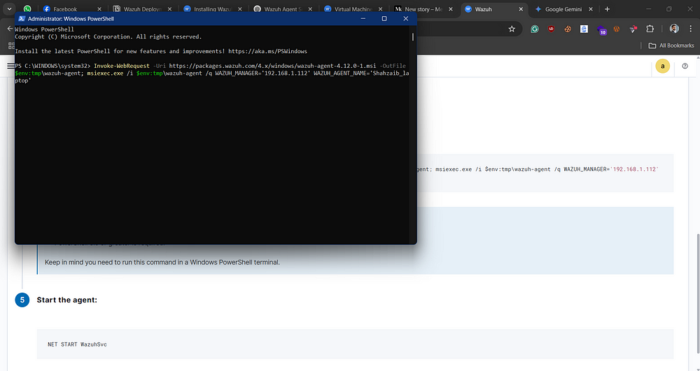Close the Installing Wazuh tab
Screen dimensions: 700x371
click(x=239, y=9)
